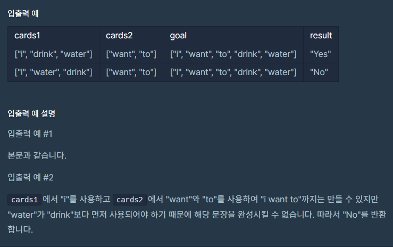
Task: Click the 입출력 예 #1 text
Action: 30,134
